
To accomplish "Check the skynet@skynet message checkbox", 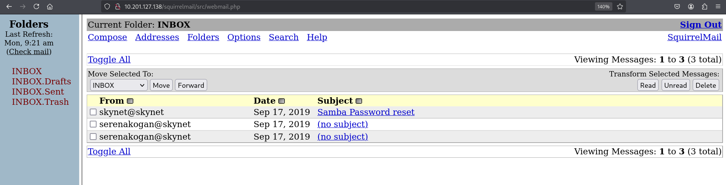I will pos(93,112).
